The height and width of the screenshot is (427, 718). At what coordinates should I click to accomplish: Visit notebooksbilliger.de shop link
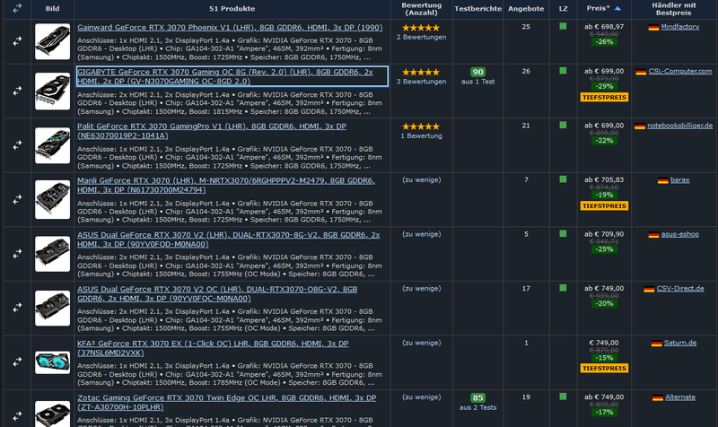point(680,126)
